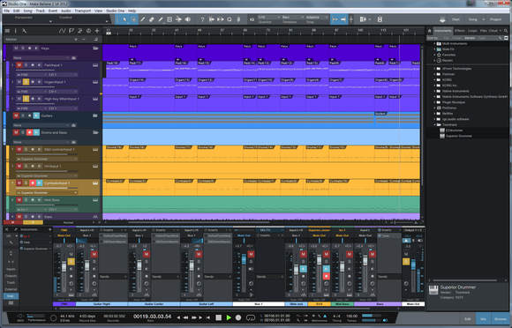Expand the Multi Instruments folder
The image size is (512, 328).
(434, 43)
